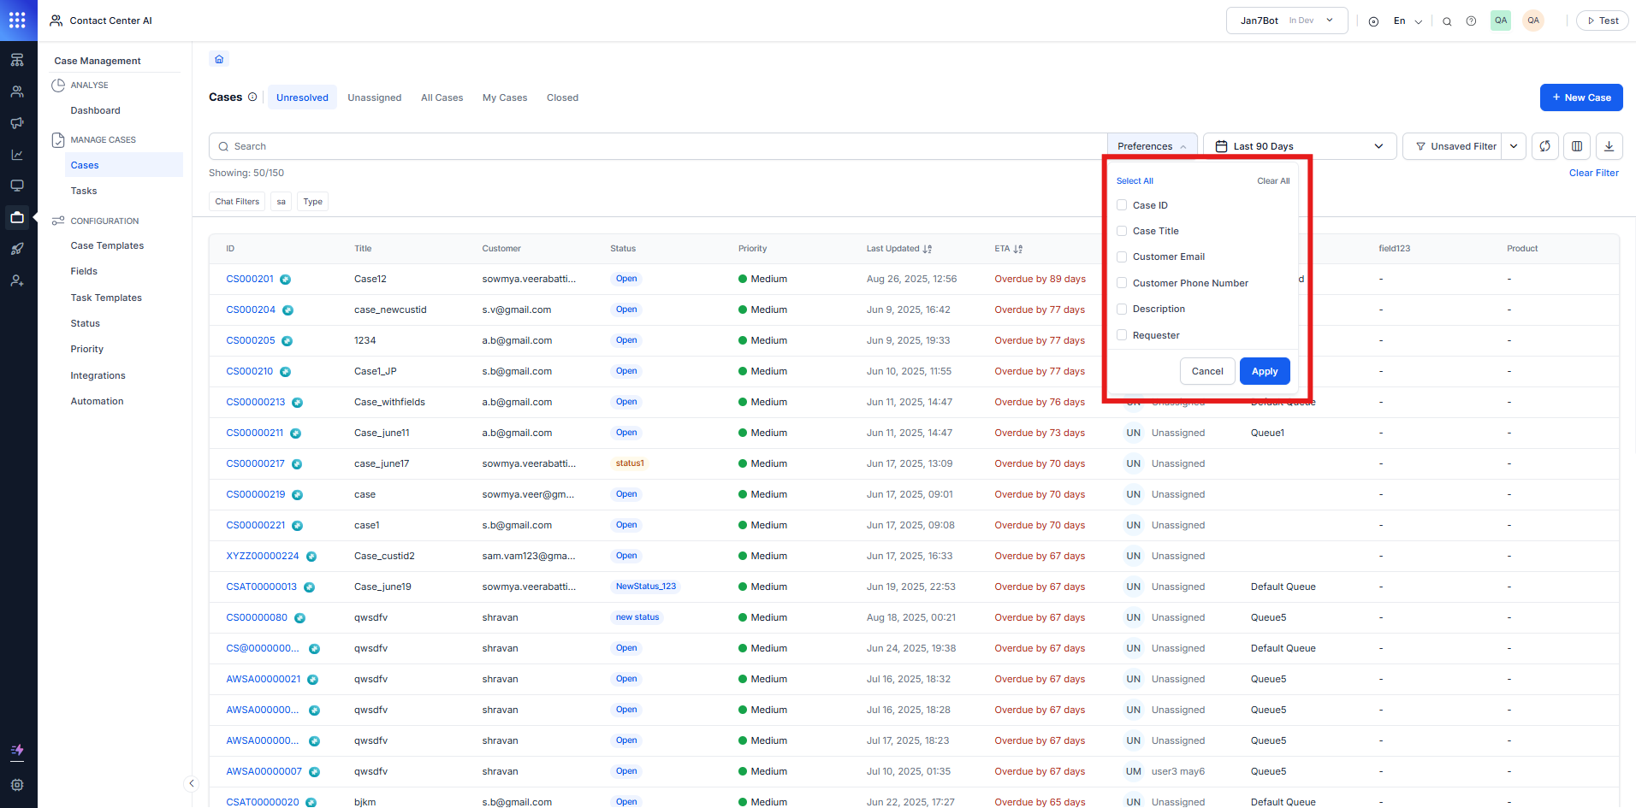The width and height of the screenshot is (1636, 808).
Task: Click the column layout icon near top right
Action: 1577,146
